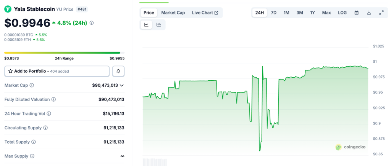Switch to candlestick chart icon
Viewport: 391px width, 166px height.
(x=159, y=25)
